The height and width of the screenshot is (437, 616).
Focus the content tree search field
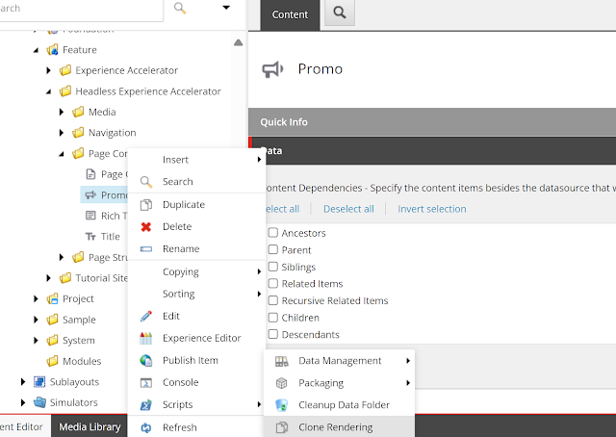(x=81, y=9)
